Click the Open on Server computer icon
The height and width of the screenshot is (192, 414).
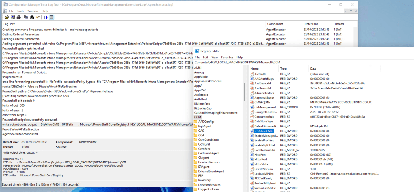[x=13, y=17]
